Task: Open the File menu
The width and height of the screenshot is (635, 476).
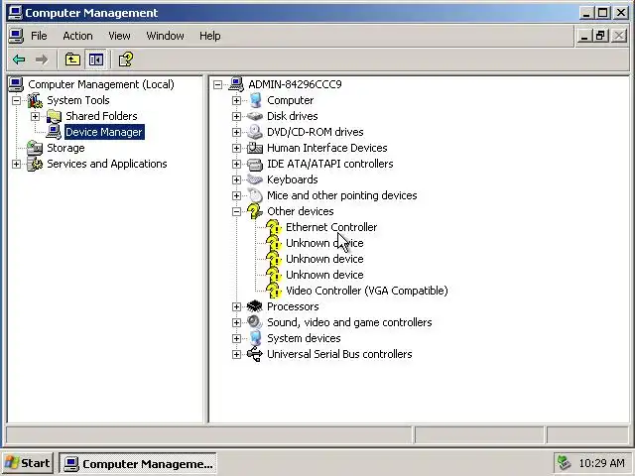Action: [39, 36]
